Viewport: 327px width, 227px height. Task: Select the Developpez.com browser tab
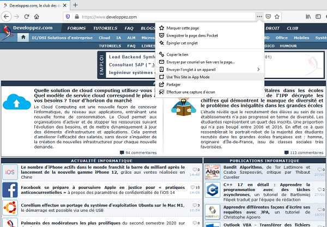(35, 5)
